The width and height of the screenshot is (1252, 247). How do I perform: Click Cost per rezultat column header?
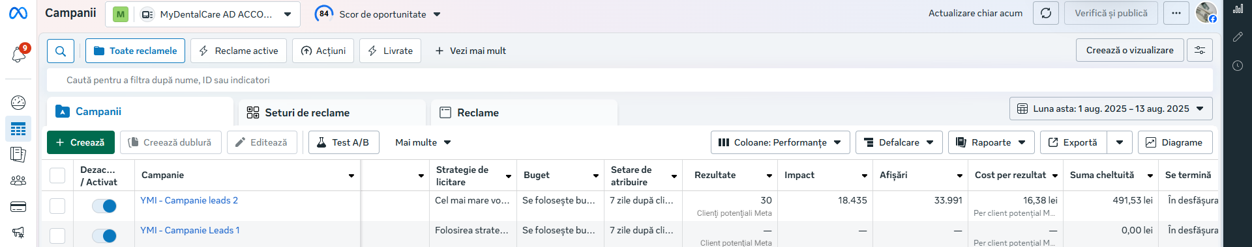[x=1010, y=175]
